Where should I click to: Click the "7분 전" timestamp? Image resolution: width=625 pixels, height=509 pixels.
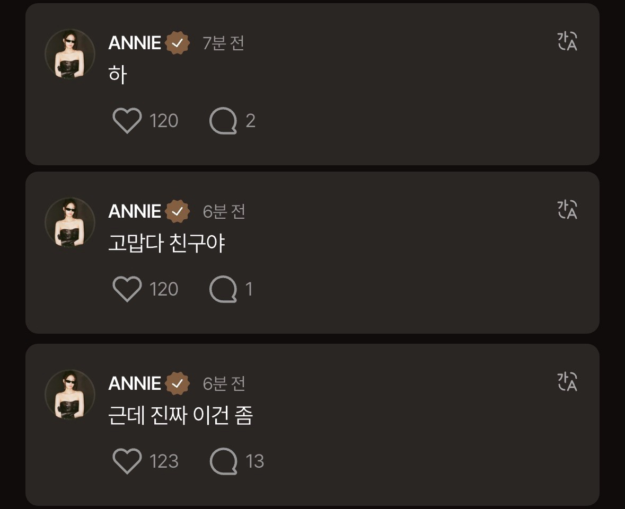tap(223, 43)
